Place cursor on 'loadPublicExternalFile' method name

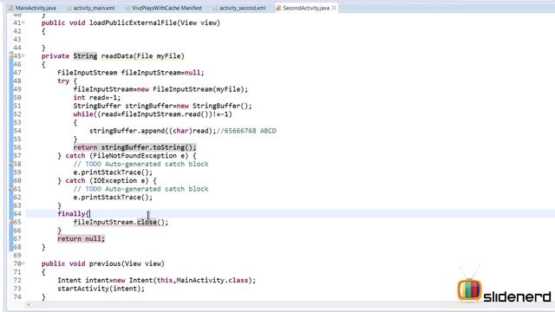coord(133,23)
